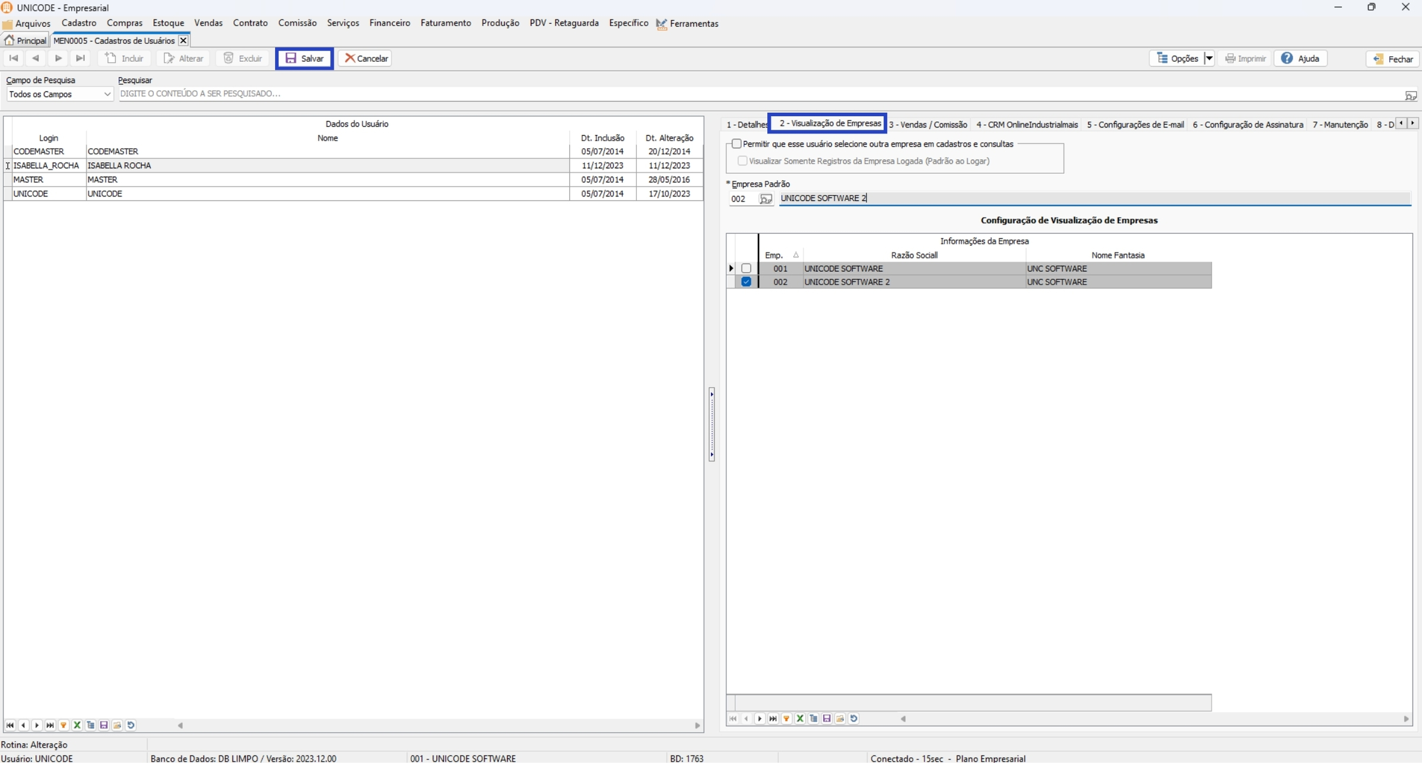
Task: Enable 'Permitir que esse usuário selecione outra empresa'
Action: (737, 144)
